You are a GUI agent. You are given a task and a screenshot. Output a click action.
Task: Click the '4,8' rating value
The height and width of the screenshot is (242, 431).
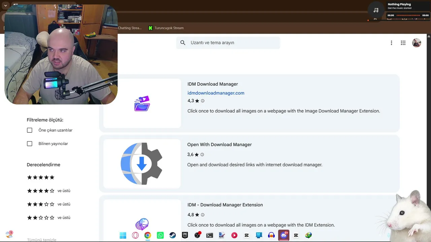tap(191, 215)
